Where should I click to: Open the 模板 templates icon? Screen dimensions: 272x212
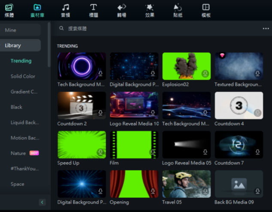(x=206, y=7)
